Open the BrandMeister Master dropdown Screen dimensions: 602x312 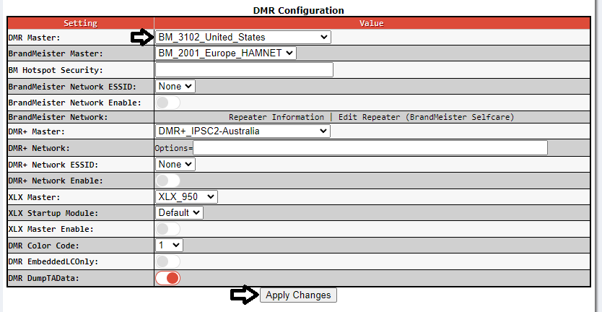click(x=225, y=53)
